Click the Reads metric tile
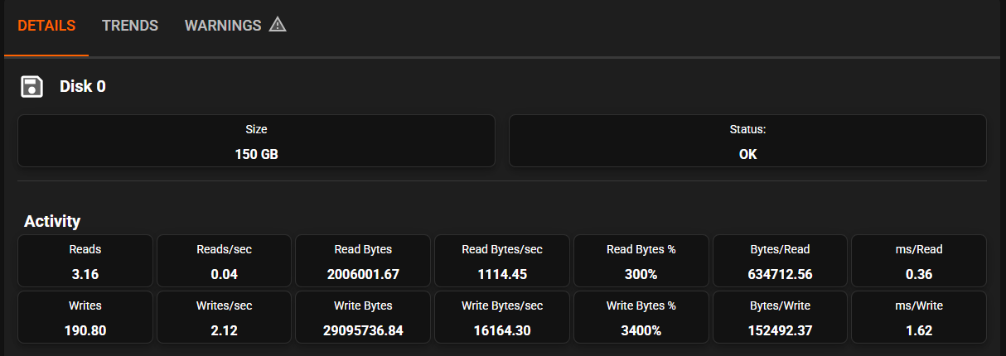The height and width of the screenshot is (356, 1006). (85, 261)
